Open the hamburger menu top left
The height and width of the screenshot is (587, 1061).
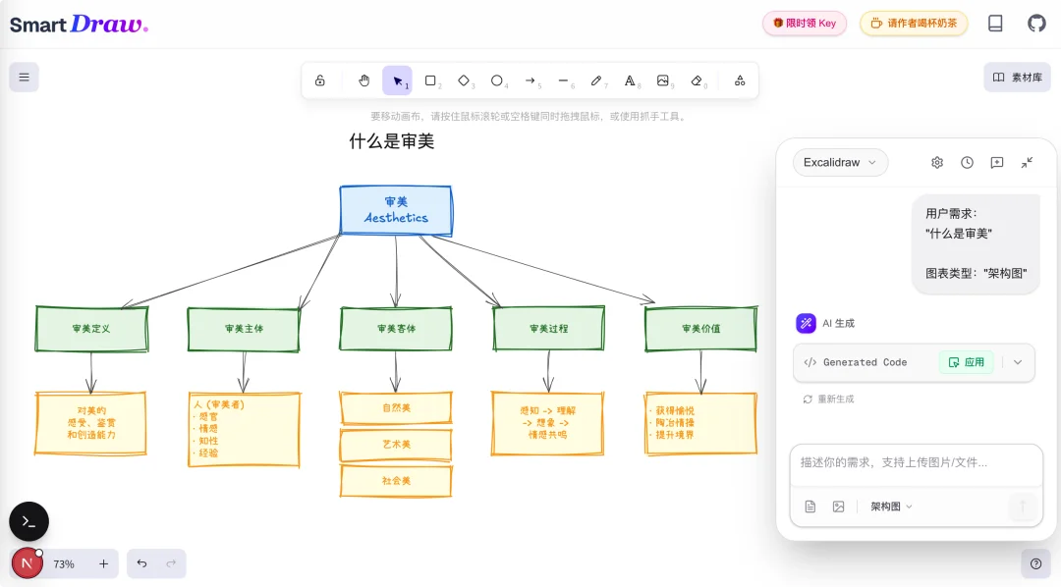click(24, 76)
